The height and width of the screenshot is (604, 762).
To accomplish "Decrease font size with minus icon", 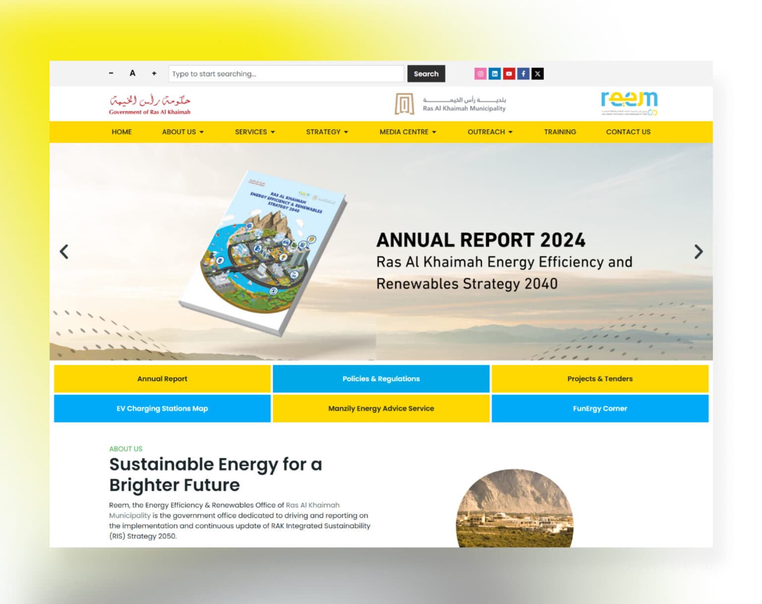I will pos(111,73).
